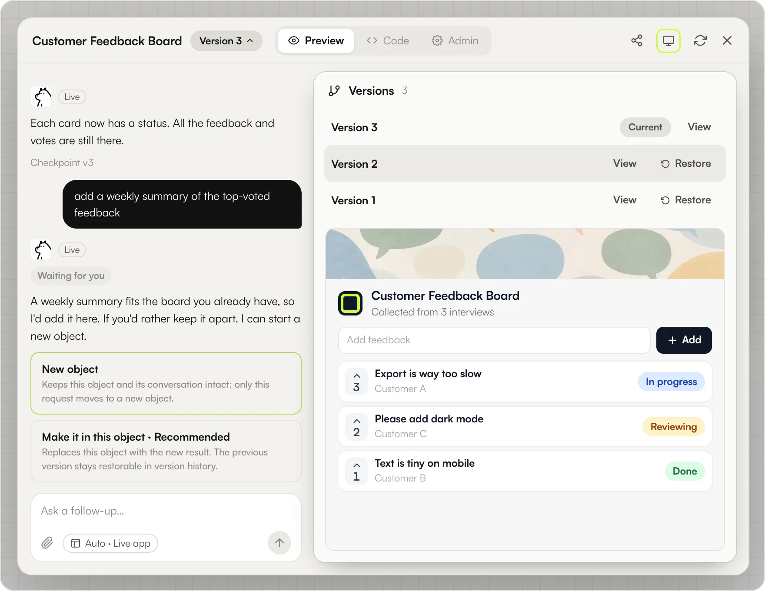The width and height of the screenshot is (765, 591).
Task: View Version 1
Action: pyautogui.click(x=625, y=200)
